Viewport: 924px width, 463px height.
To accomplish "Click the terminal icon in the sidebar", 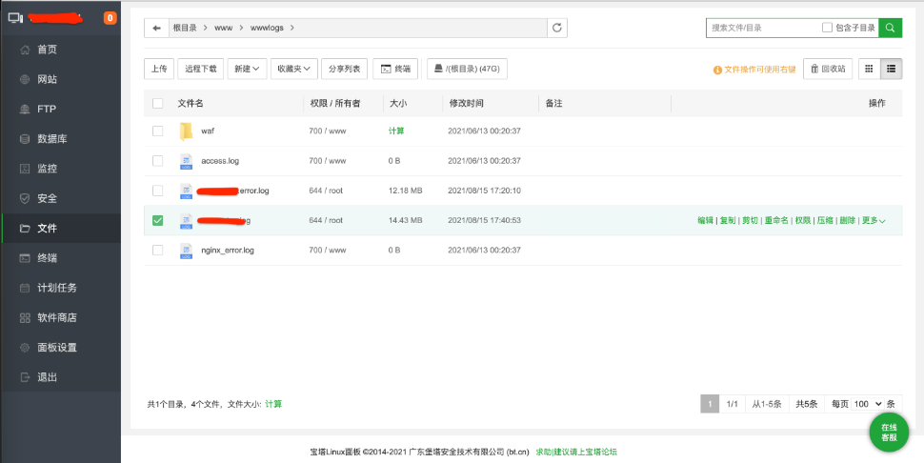I will [x=25, y=258].
